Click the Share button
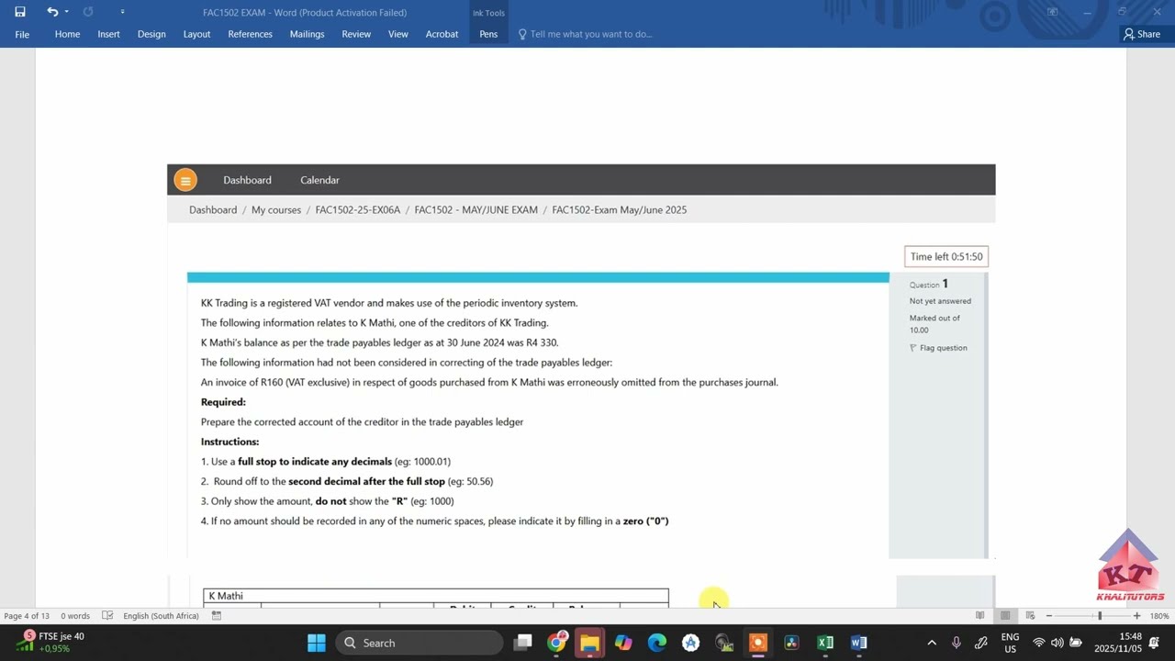Screen dimensions: 1175x661 click(x=1142, y=34)
